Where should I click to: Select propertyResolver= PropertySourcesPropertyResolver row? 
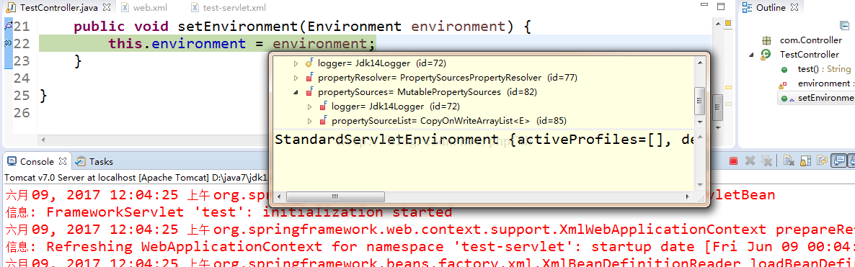[447, 78]
